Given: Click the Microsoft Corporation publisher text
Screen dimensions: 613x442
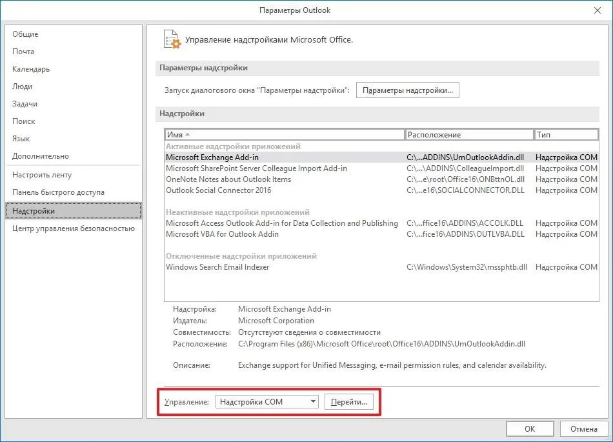Looking at the screenshot, I should pos(276,321).
